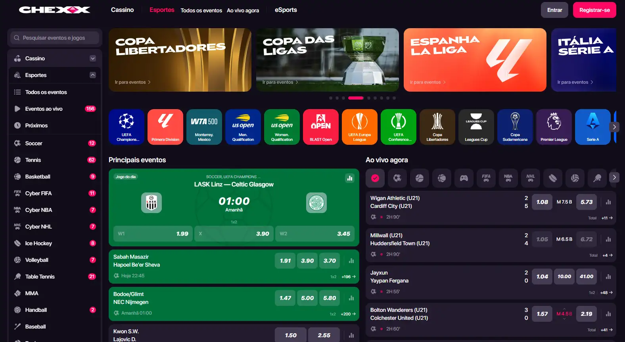The width and height of the screenshot is (625, 342).
Task: Click the Registrar-se button
Action: tap(594, 10)
